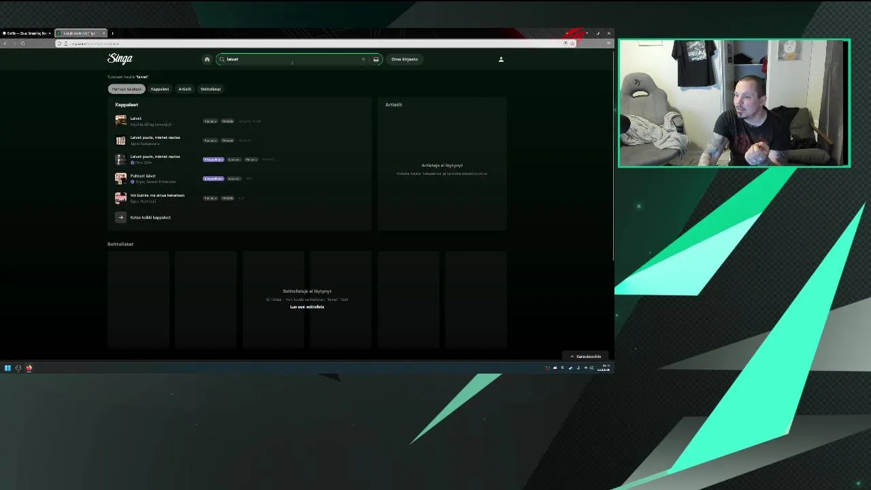Viewport: 871px width, 490px height.
Task: Click the second icon in the taskbar
Action: pyautogui.click(x=18, y=368)
